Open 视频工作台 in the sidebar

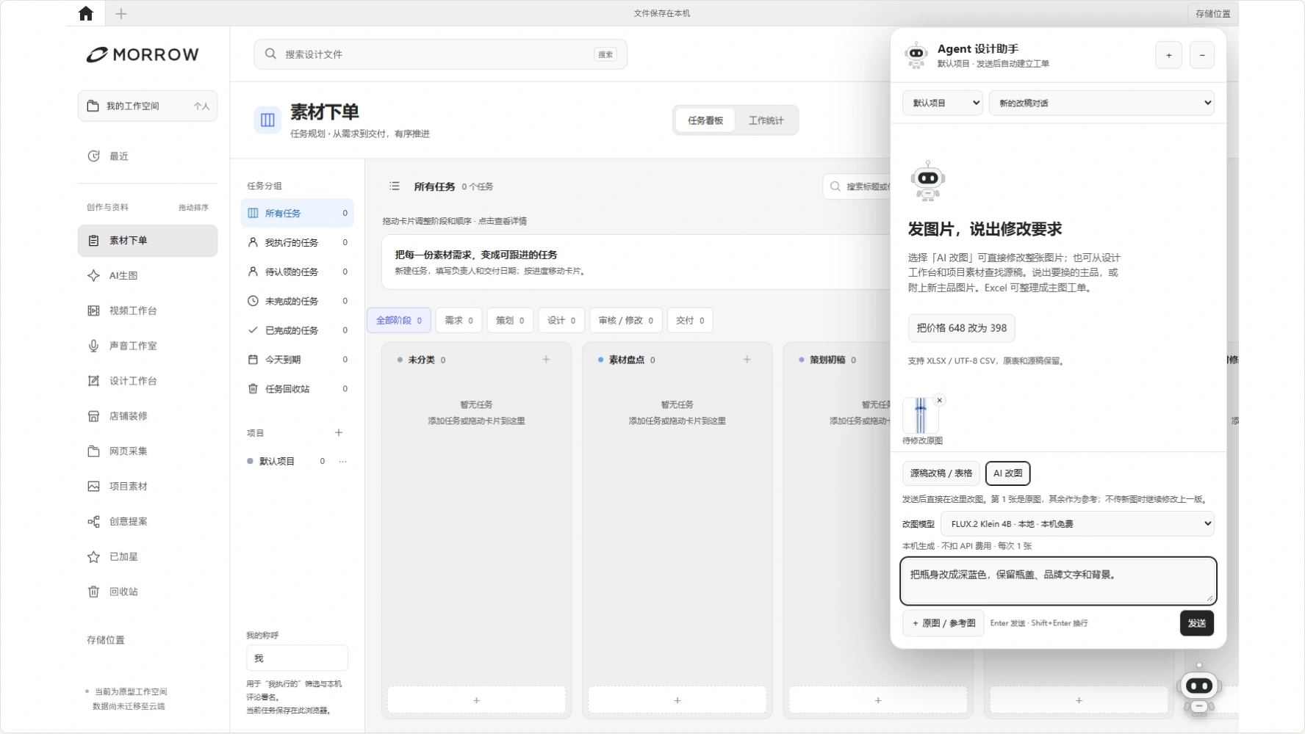pos(148,311)
